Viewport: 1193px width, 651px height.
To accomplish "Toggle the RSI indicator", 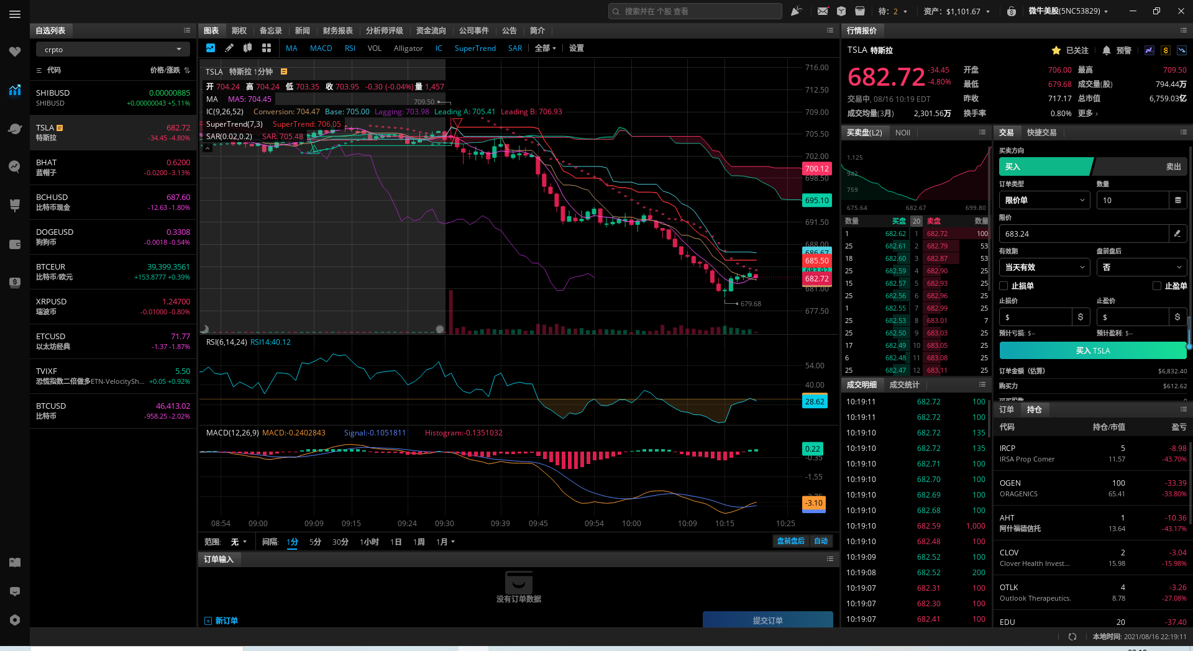I will [350, 48].
